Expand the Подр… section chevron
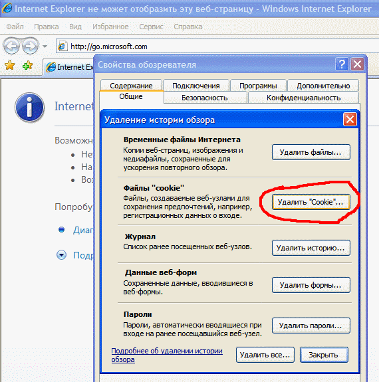The width and height of the screenshot is (379, 382). [61, 255]
